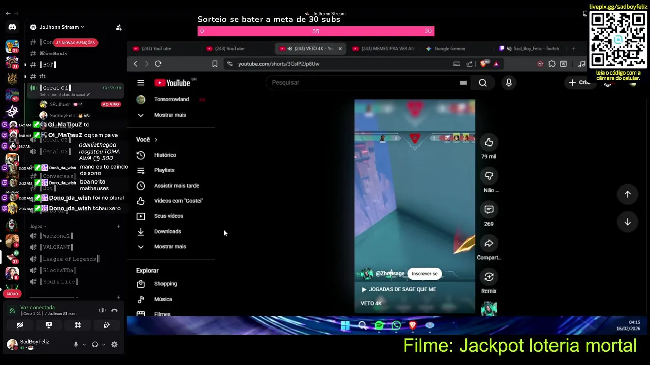Open Discord noise suppression waveform icon
The width and height of the screenshot is (650, 365).
click(x=102, y=310)
